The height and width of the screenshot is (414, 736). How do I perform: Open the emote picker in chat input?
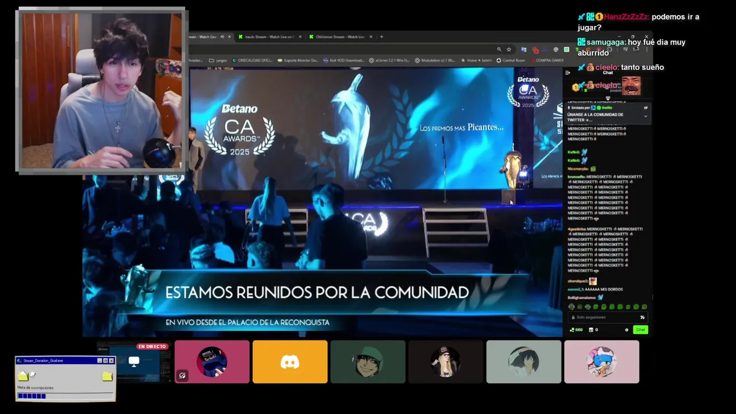pos(642,317)
